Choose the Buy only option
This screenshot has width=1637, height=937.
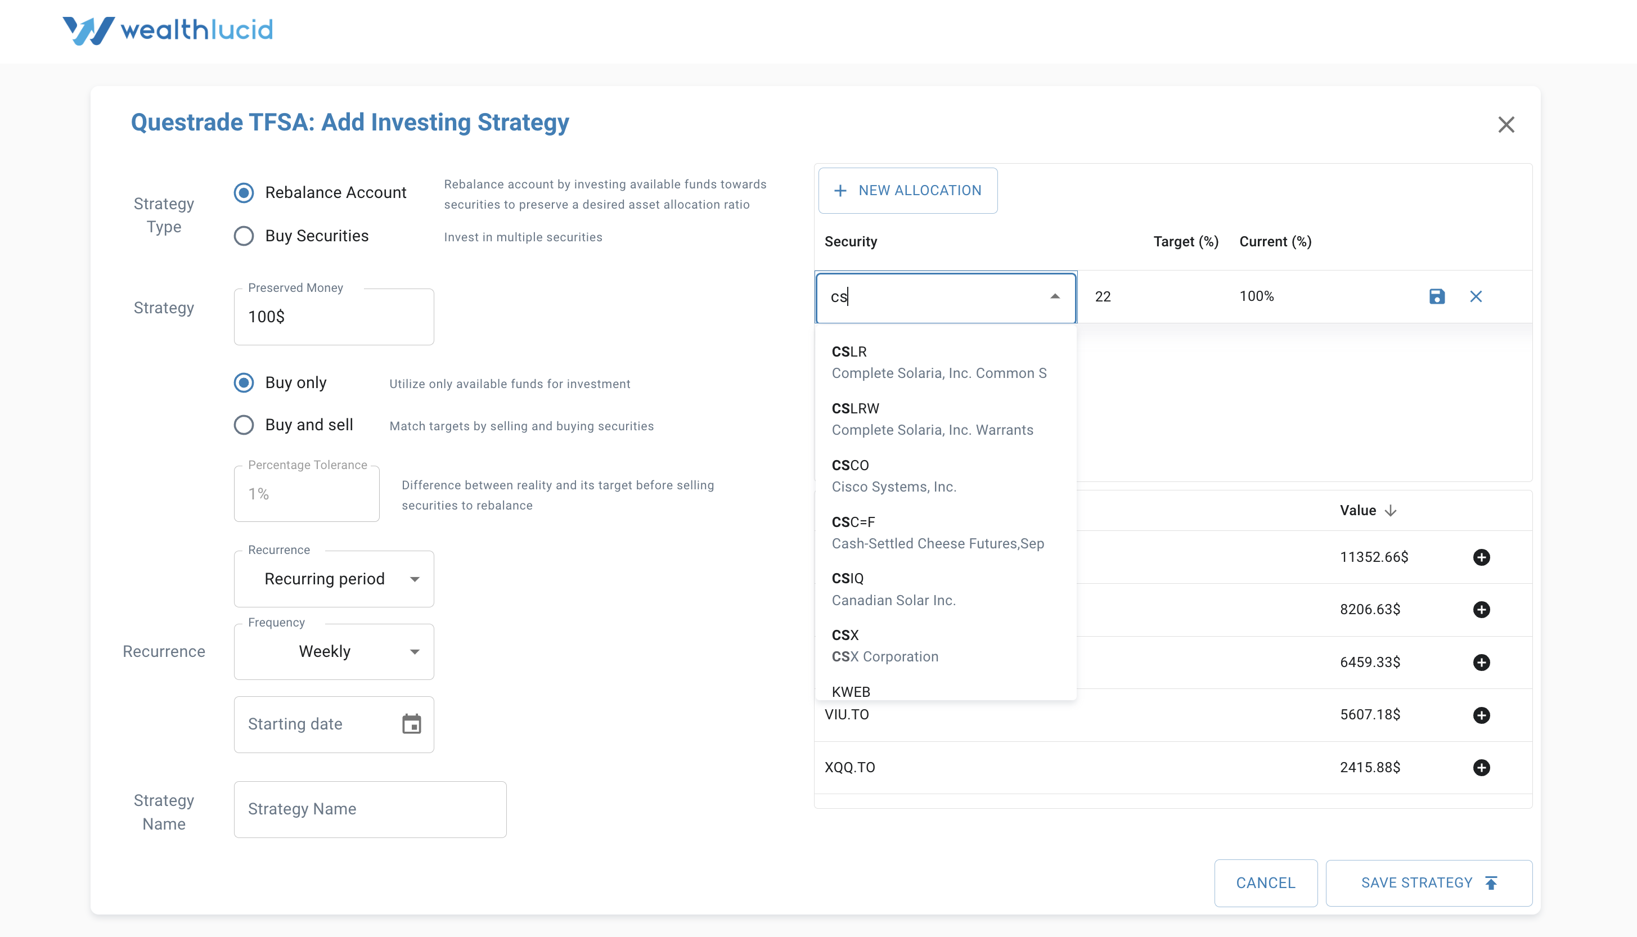(x=244, y=383)
